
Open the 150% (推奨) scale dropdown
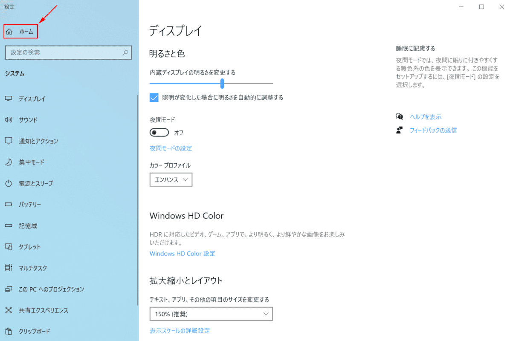211,314
